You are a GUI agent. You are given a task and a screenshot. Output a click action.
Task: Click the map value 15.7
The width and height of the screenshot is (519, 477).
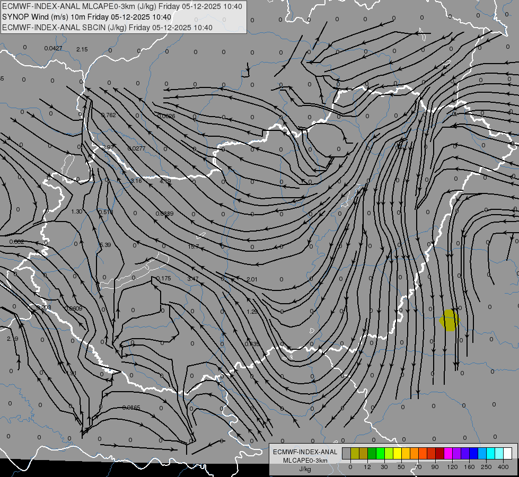point(193,246)
